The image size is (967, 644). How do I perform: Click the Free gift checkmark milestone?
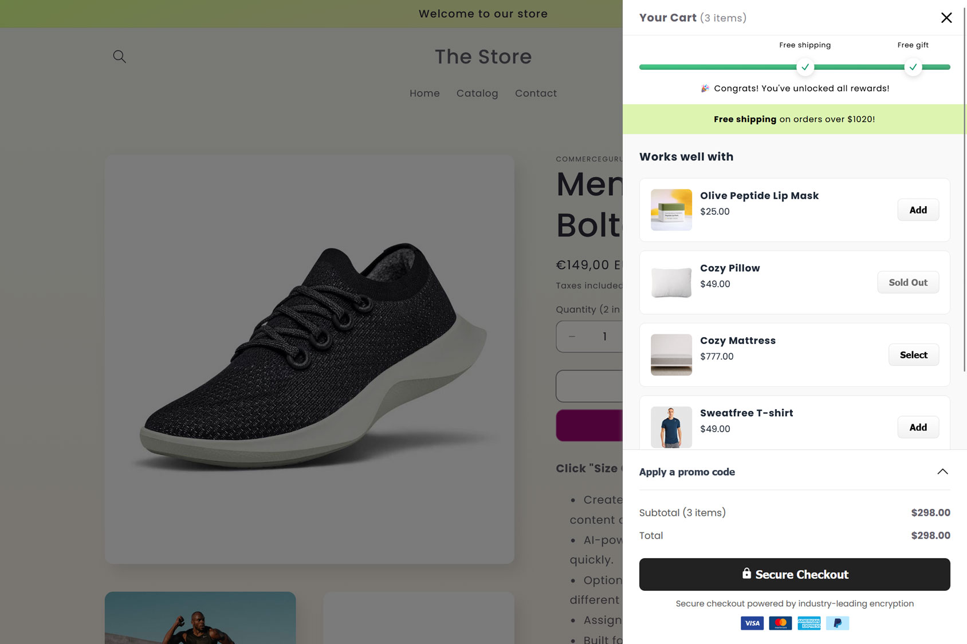pyautogui.click(x=913, y=67)
